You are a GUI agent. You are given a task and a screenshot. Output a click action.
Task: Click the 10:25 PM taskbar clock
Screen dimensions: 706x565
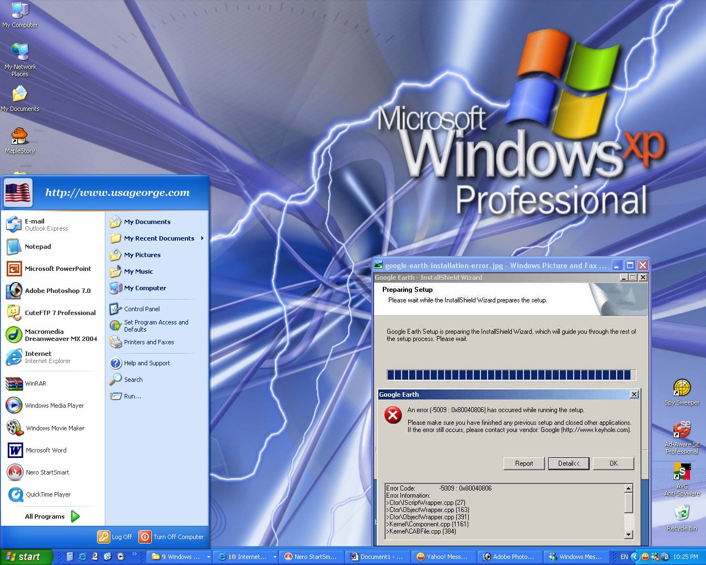686,557
